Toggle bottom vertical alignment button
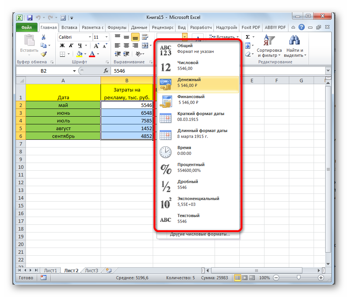Image resolution: width=348 pixels, height=297 pixels. [135, 37]
